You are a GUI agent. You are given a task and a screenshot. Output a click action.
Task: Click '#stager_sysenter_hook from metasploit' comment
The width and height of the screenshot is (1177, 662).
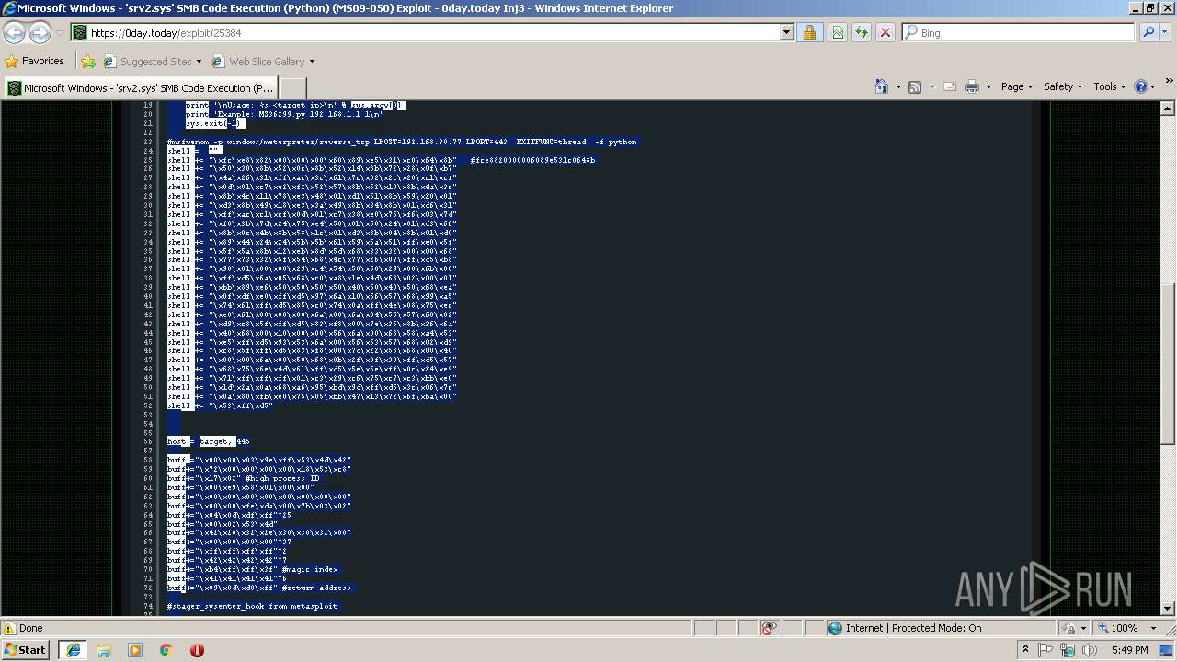point(253,606)
